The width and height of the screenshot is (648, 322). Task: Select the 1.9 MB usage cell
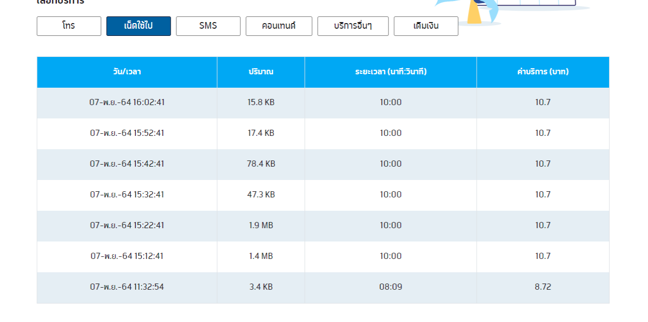[261, 226]
